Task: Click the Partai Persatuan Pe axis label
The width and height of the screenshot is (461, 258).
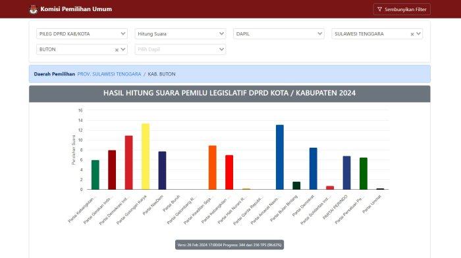Action: (x=350, y=210)
